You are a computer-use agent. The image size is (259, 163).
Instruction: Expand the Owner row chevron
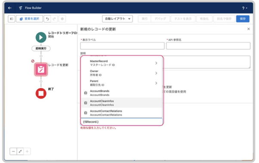click(x=156, y=73)
